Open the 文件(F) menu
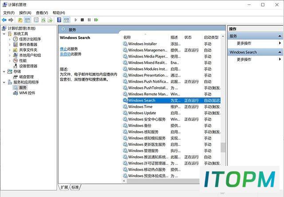The width and height of the screenshot is (284, 197). tap(9, 13)
